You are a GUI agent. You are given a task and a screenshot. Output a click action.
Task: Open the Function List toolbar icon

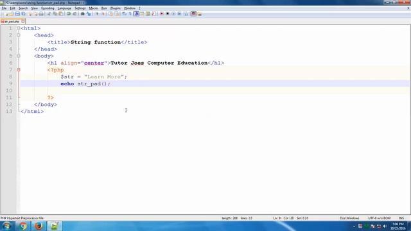[x=153, y=13]
